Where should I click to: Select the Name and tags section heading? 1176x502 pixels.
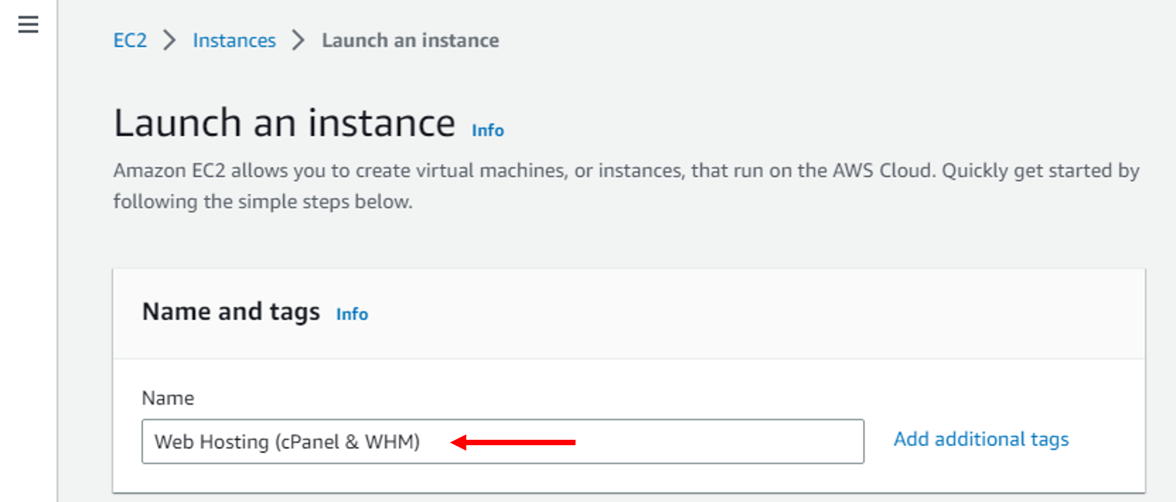231,312
